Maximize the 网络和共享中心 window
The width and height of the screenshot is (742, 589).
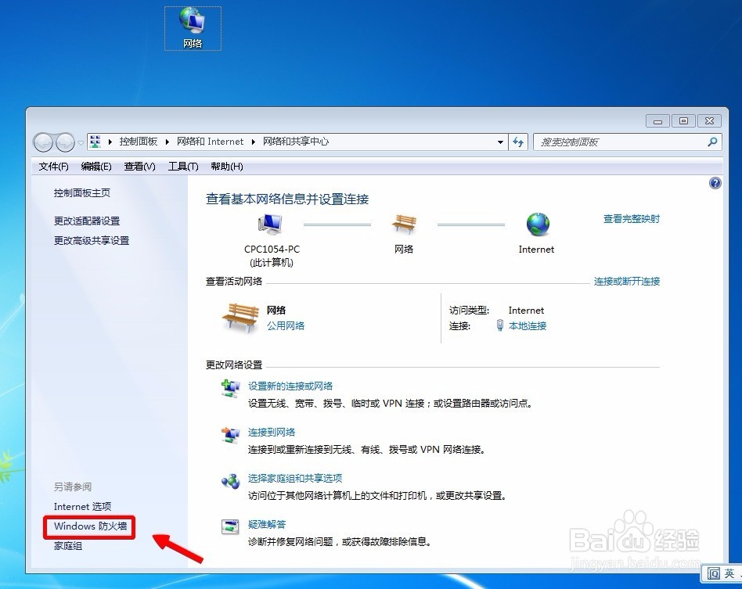click(x=683, y=121)
